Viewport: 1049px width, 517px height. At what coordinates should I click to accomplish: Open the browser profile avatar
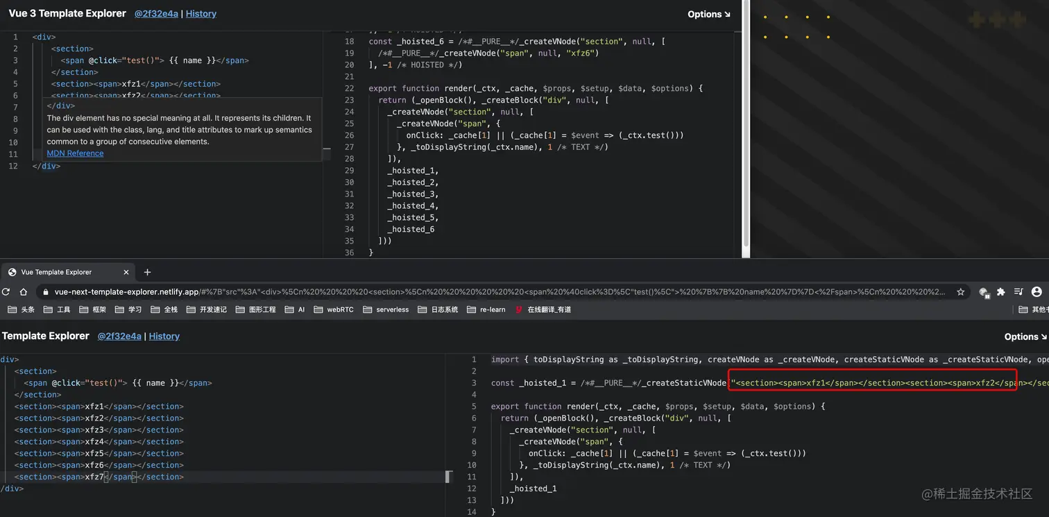click(x=1037, y=292)
